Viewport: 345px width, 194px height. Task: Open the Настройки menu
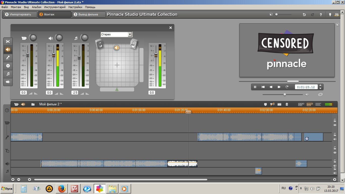tap(75, 7)
